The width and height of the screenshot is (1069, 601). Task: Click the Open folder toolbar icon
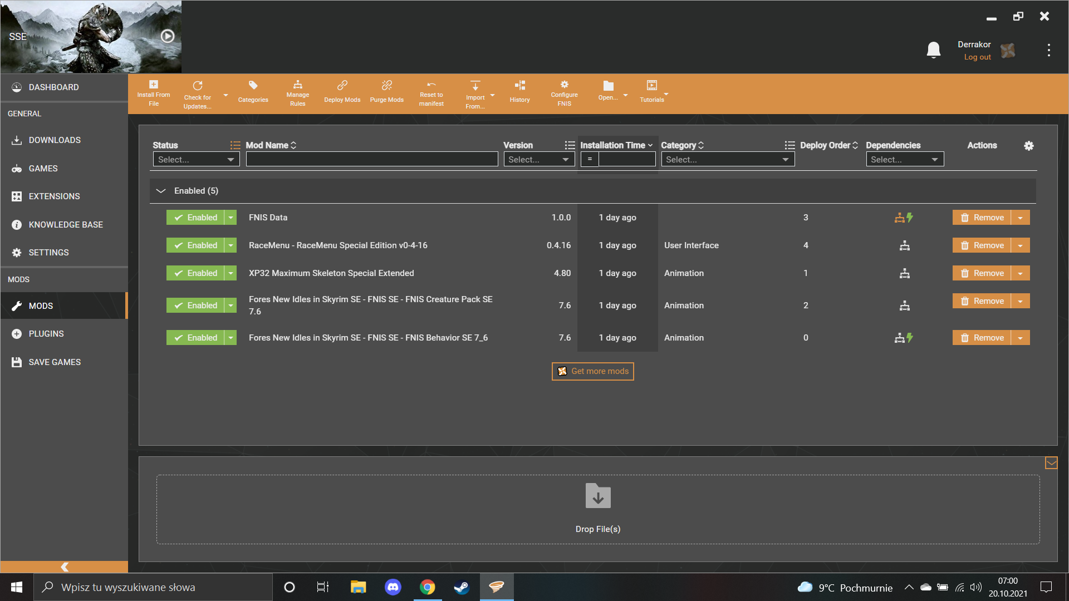608,86
